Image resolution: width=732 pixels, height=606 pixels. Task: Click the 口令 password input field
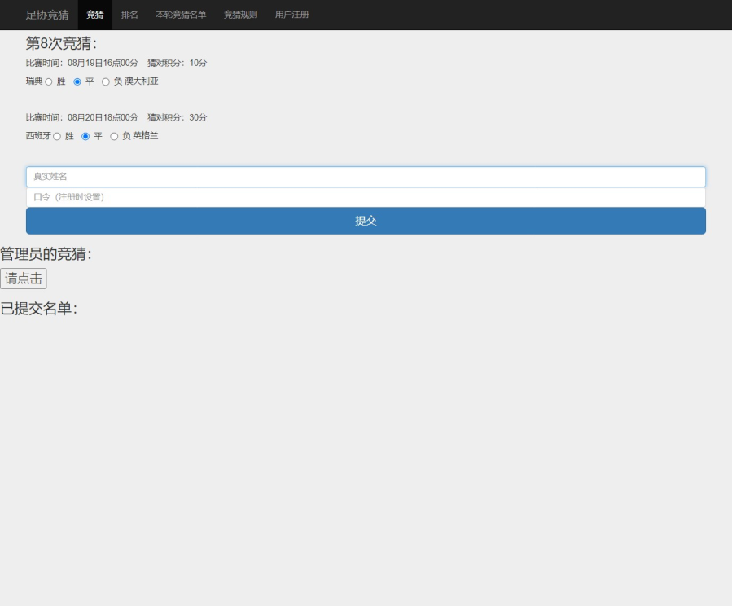coord(366,197)
